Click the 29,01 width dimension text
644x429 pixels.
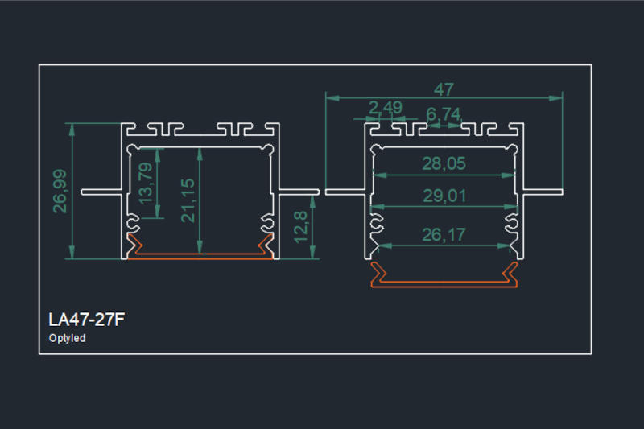(x=444, y=196)
